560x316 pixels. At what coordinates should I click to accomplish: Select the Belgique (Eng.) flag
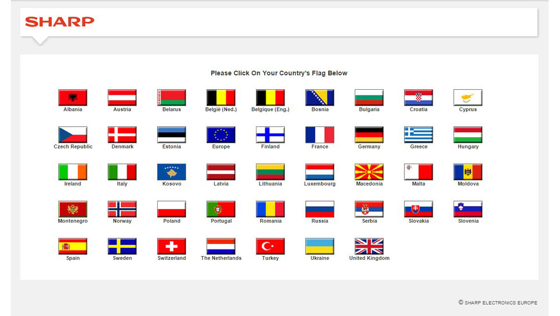pos(270,97)
